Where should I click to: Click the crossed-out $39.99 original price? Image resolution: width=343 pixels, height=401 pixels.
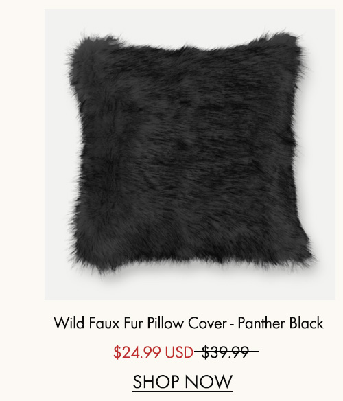[226, 352]
